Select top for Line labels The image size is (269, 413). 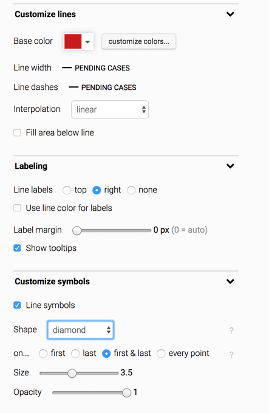67,190
